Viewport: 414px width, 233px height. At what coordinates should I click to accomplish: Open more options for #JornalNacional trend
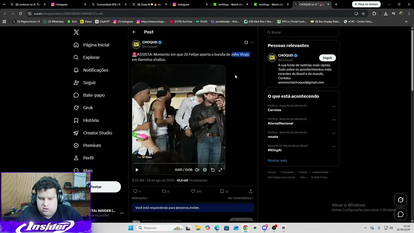(x=334, y=120)
